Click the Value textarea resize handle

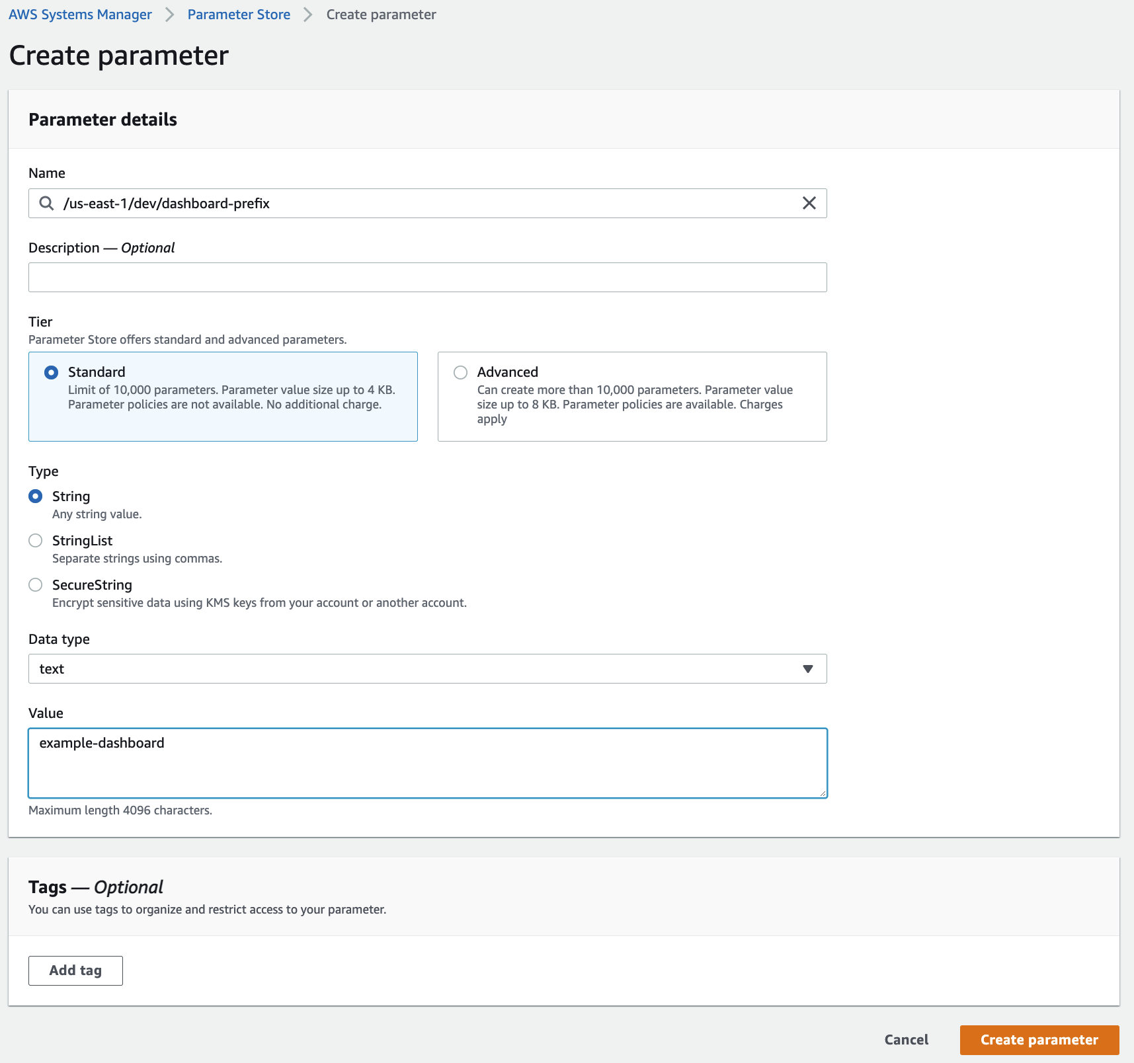point(822,792)
